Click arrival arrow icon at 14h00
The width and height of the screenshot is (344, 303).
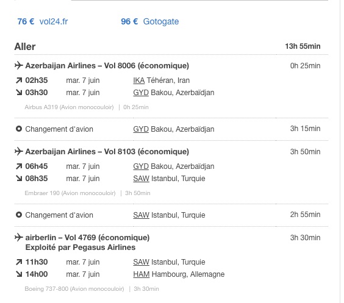19,274
